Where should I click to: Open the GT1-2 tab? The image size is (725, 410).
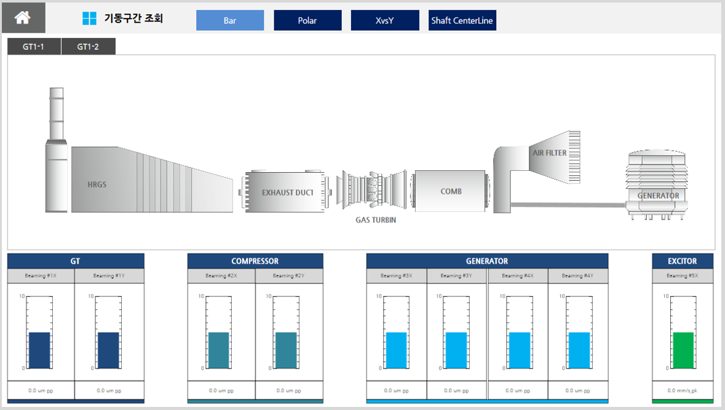click(89, 47)
